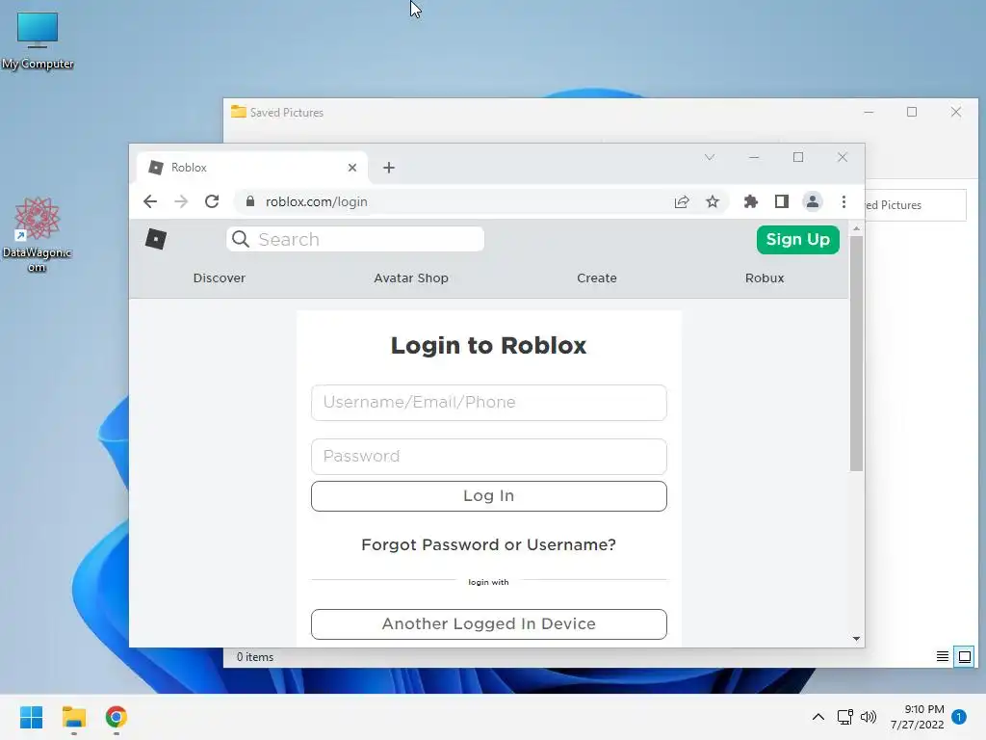Open the Extensions puzzle-piece menu

751,201
